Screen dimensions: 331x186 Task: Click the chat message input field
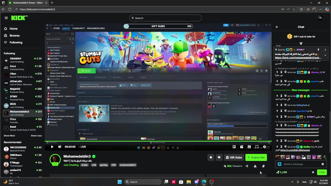[x=301, y=164]
